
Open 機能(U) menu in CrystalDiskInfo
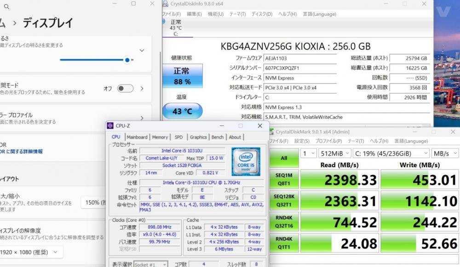point(216,14)
